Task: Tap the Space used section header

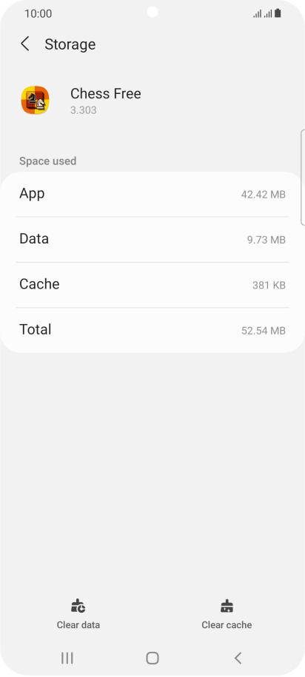Action: [47, 161]
